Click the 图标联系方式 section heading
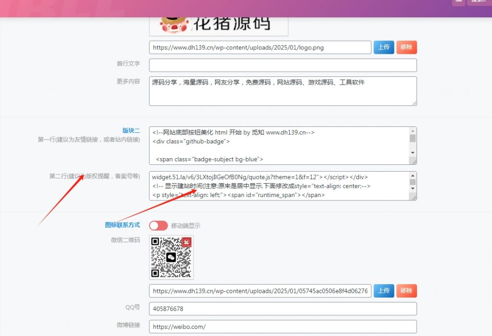 click(x=123, y=225)
